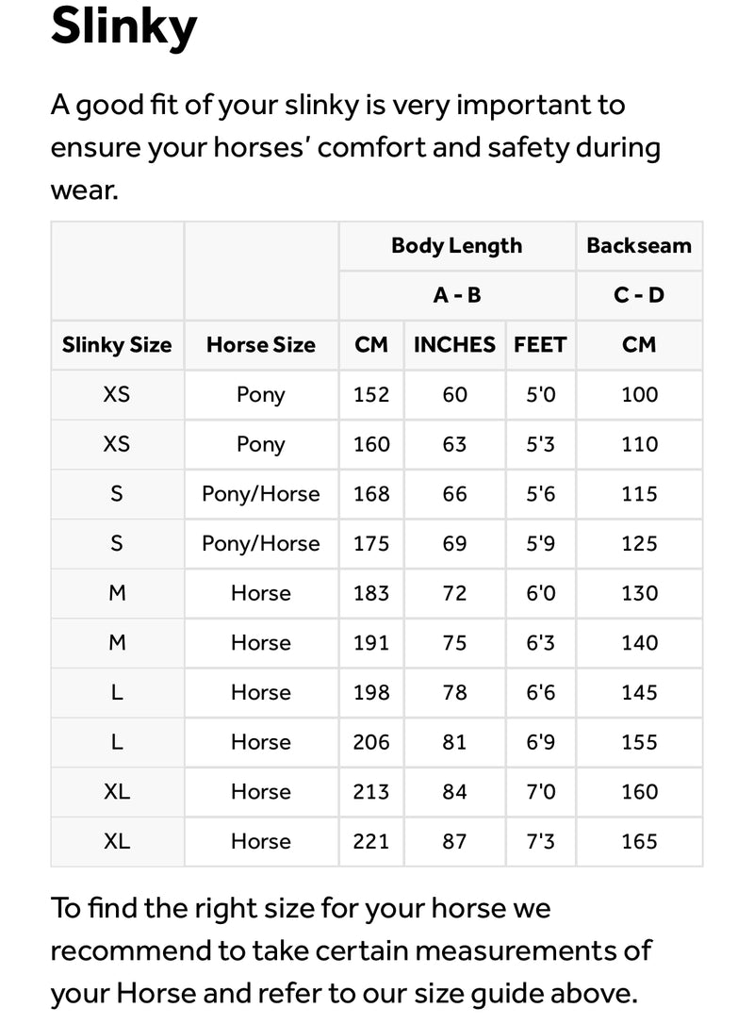Select the Backseam column header

click(639, 246)
